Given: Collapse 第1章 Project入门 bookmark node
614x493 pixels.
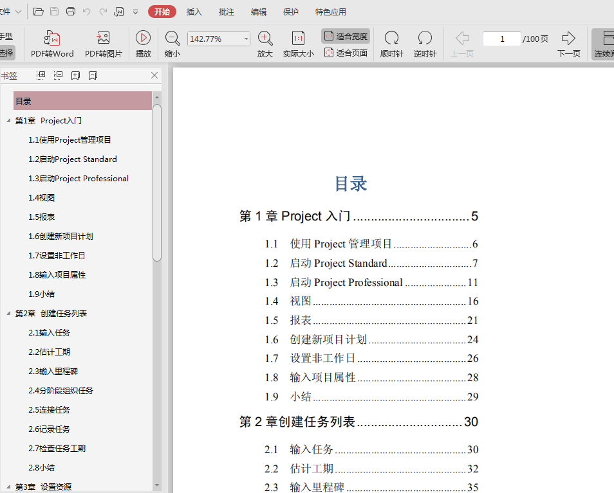Looking at the screenshot, I should coord(8,120).
